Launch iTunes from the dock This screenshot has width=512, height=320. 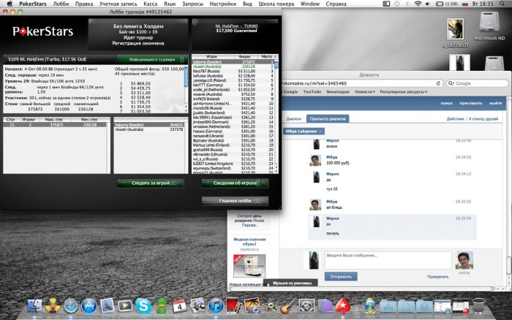tap(216, 305)
